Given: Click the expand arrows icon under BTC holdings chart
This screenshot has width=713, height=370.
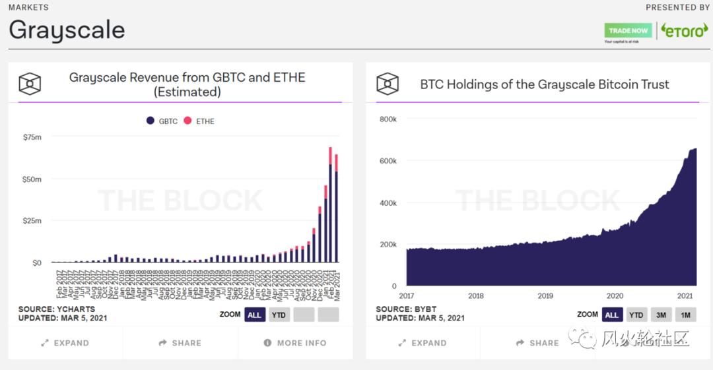Looking at the screenshot, I should [x=402, y=343].
